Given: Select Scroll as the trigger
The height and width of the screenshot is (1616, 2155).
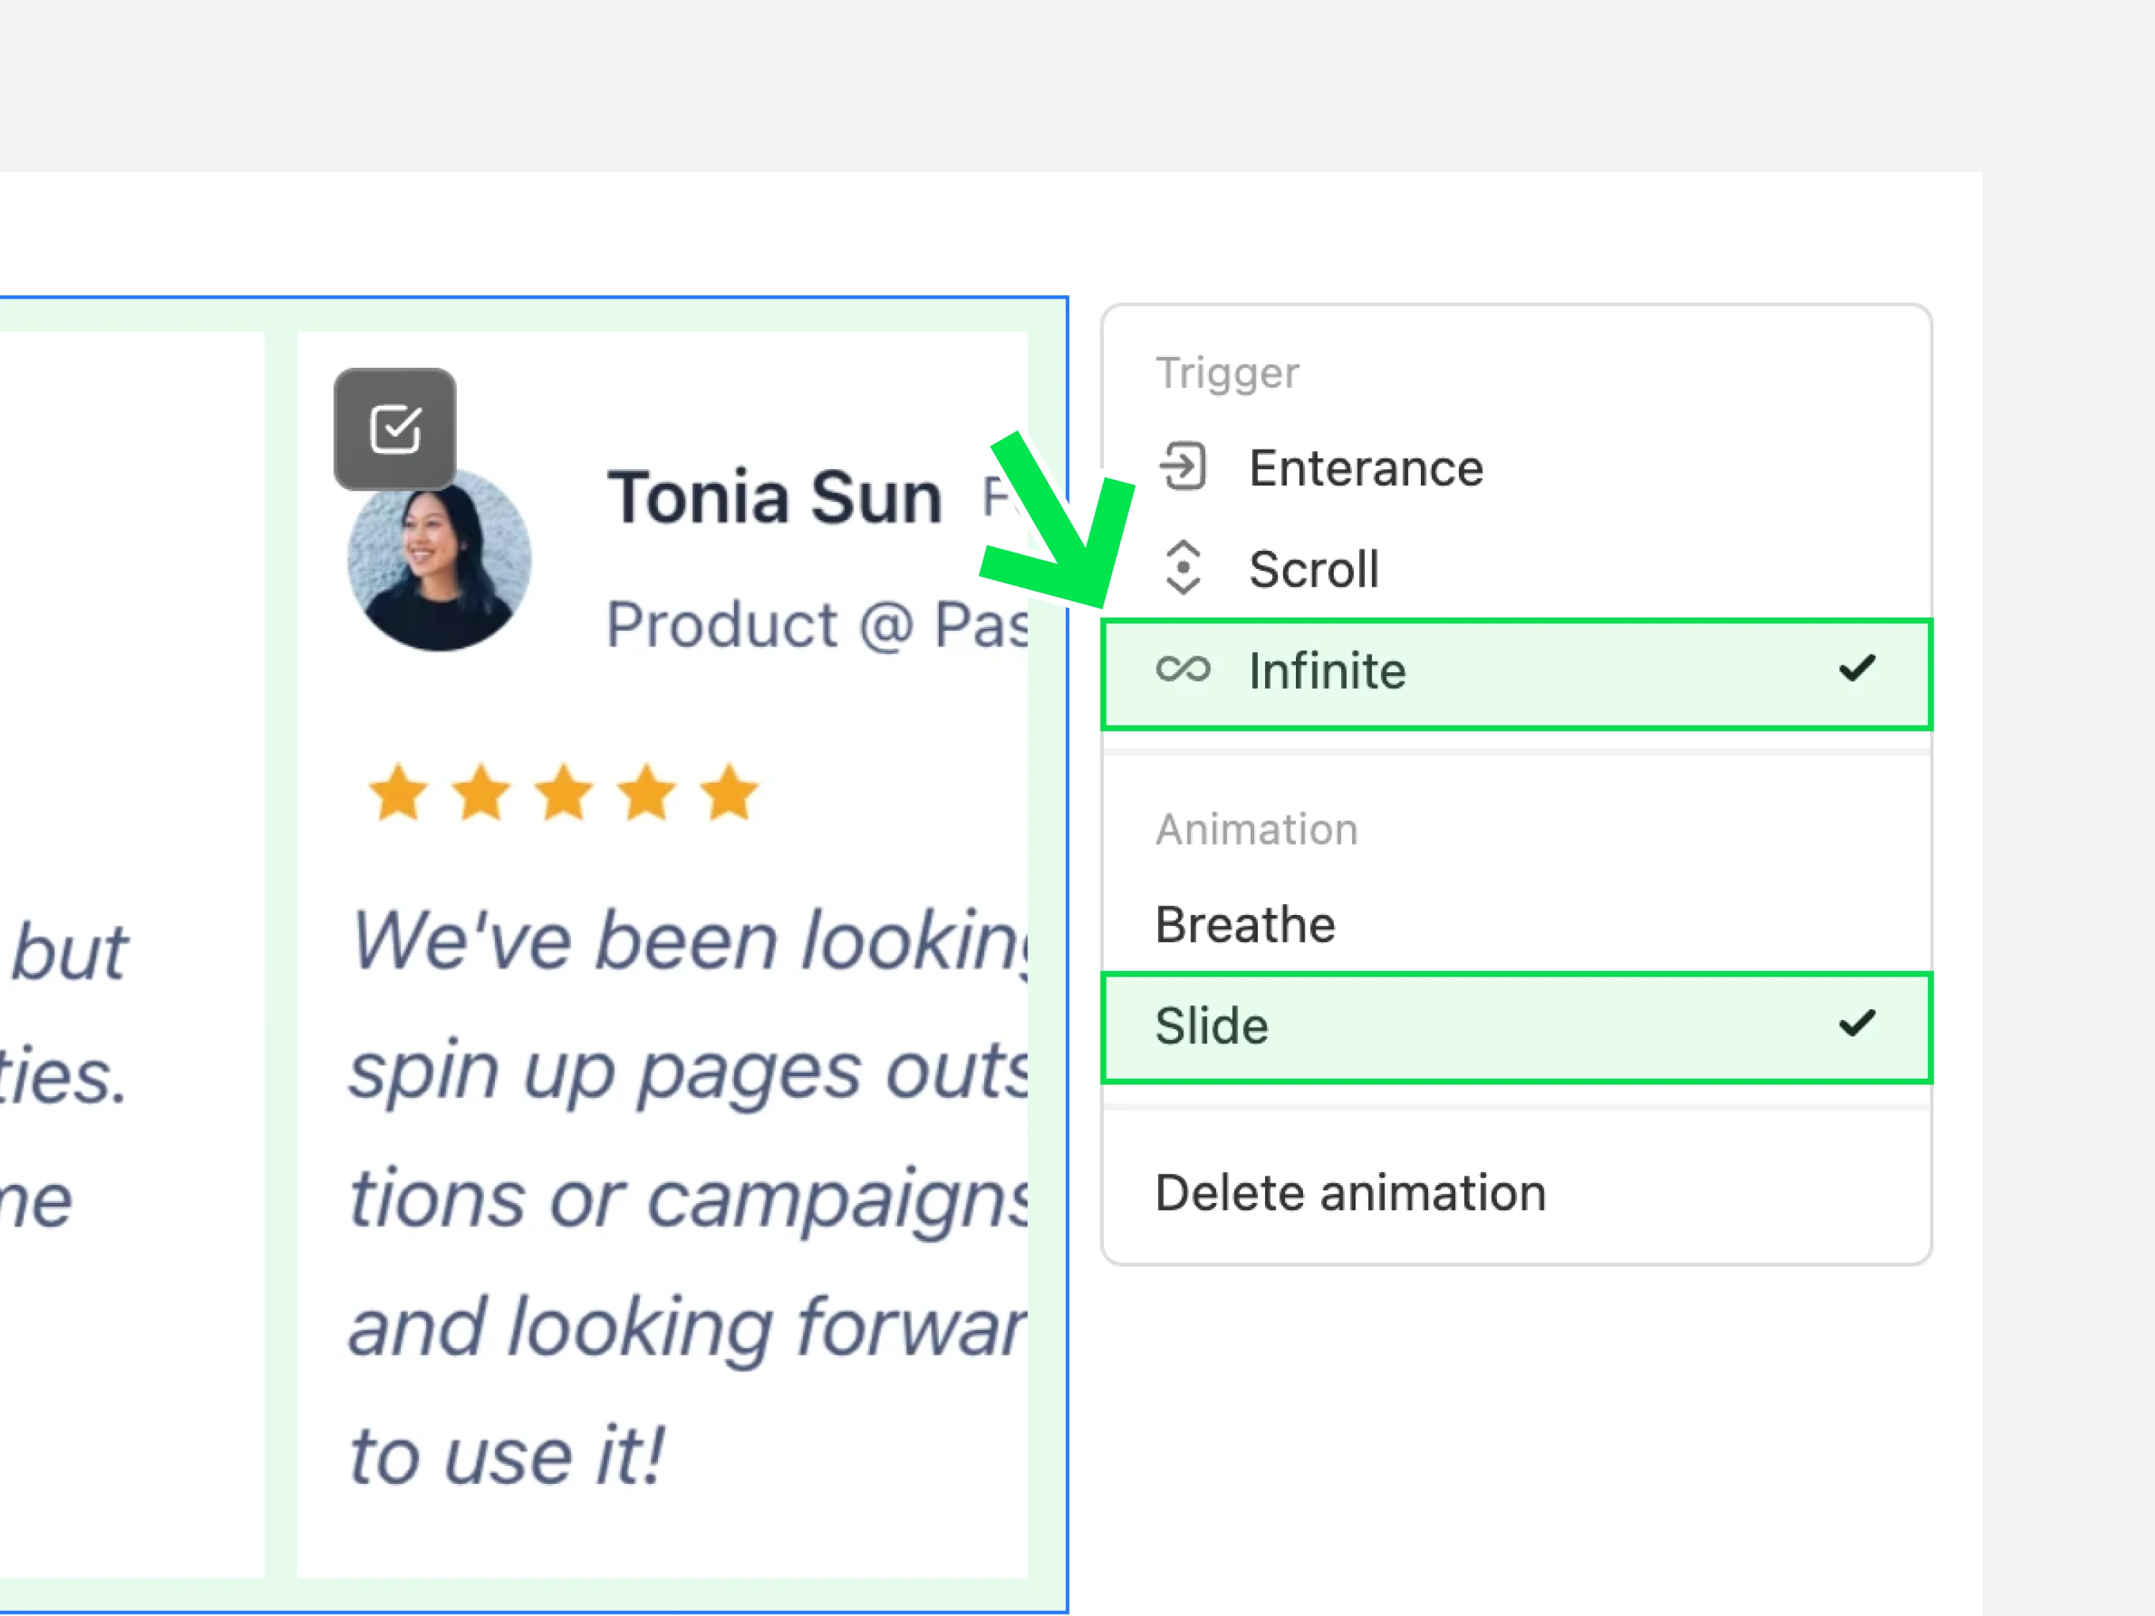Looking at the screenshot, I should tap(1313, 570).
